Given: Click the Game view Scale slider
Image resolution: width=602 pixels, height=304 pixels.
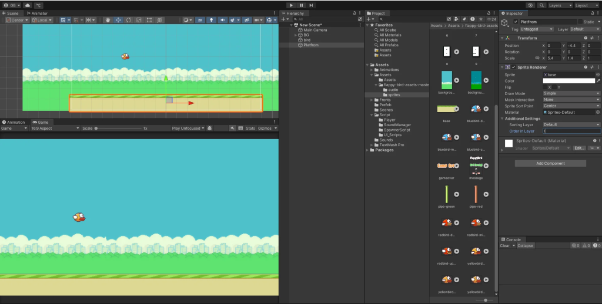Looking at the screenshot, I should (x=118, y=129).
